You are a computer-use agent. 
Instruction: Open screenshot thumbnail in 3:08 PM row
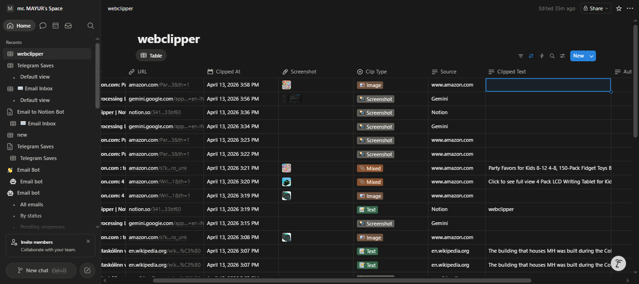coord(286,237)
